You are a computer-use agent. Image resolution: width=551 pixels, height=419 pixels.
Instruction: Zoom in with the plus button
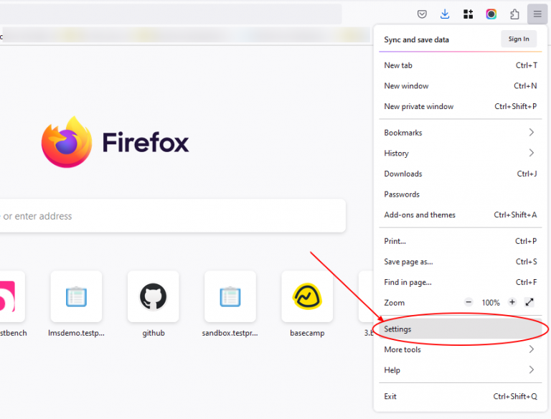point(512,303)
